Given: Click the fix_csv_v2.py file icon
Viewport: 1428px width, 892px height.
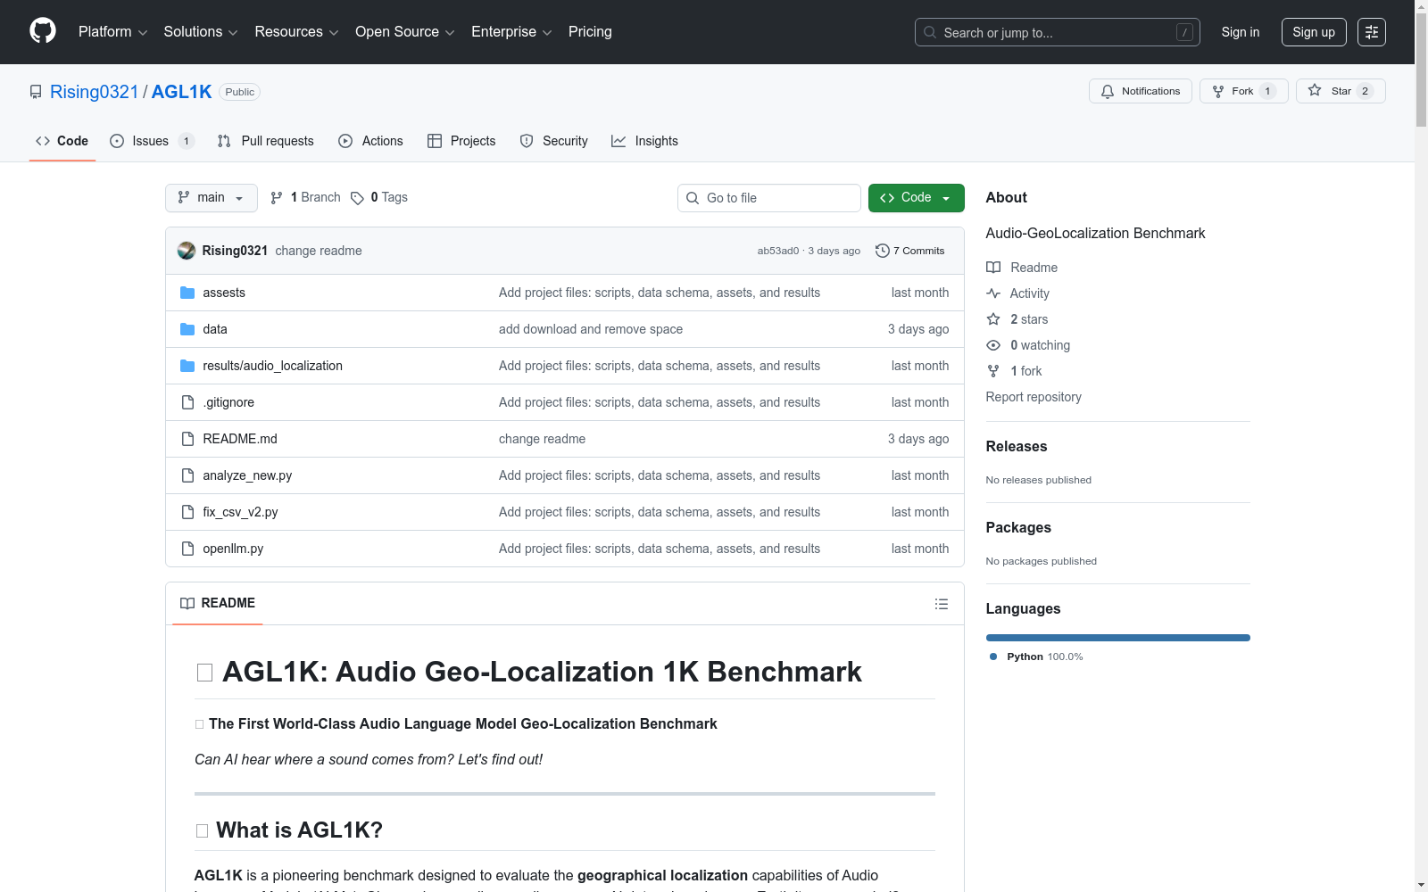Looking at the screenshot, I should tap(187, 512).
